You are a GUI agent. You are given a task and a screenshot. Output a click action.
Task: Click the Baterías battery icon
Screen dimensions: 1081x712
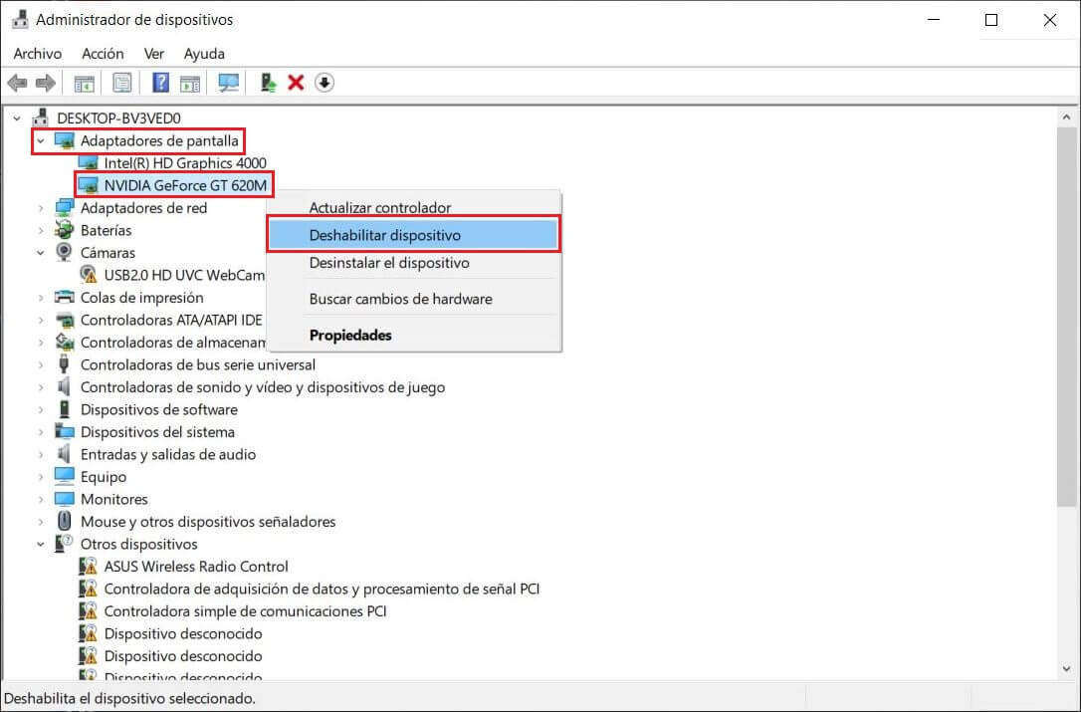[x=64, y=230]
